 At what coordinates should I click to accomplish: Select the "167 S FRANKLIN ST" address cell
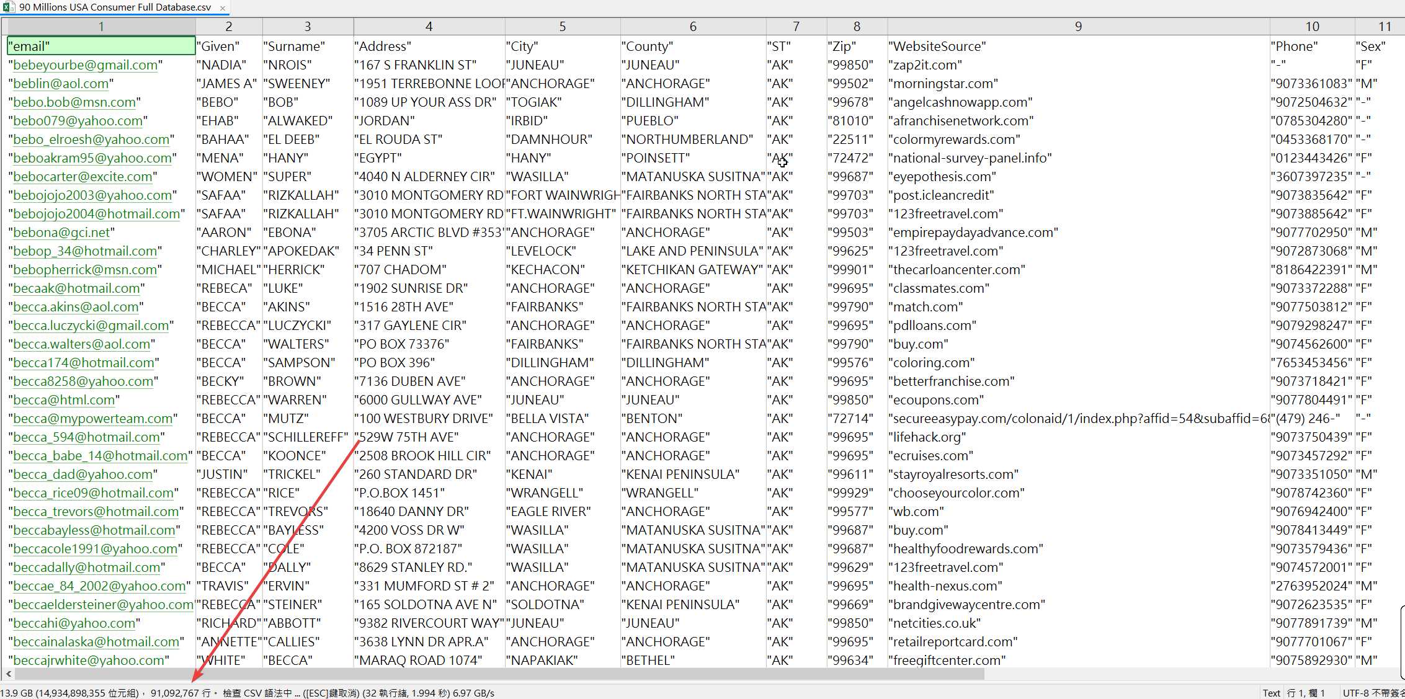(429, 65)
